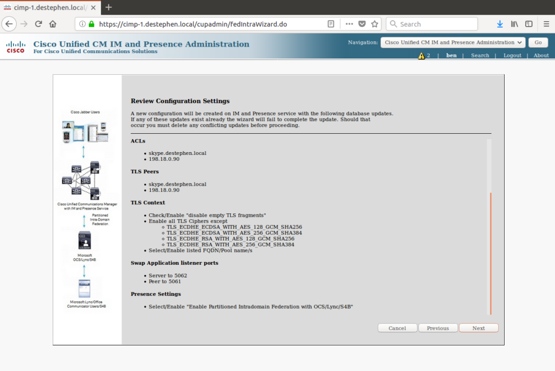
Task: Open the browser home page icon
Action: point(53,24)
